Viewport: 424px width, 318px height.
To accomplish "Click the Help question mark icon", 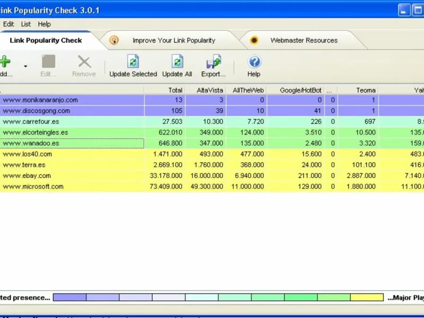I will (x=254, y=61).
